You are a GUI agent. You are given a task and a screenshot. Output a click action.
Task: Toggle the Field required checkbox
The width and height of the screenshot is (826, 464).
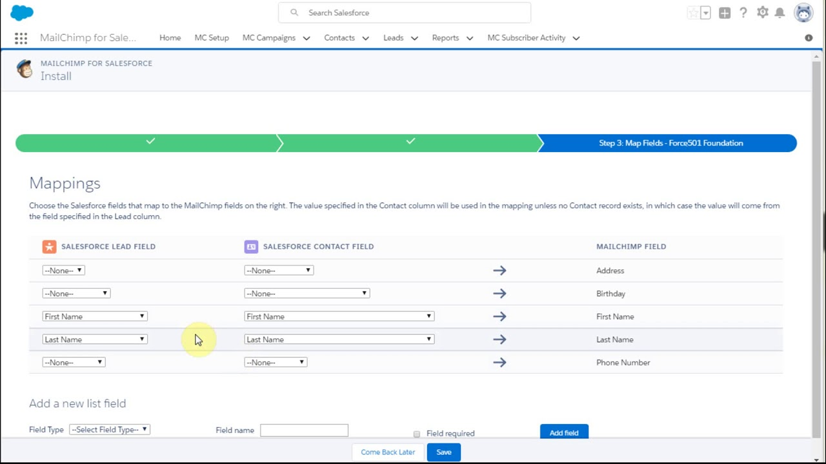(x=417, y=434)
